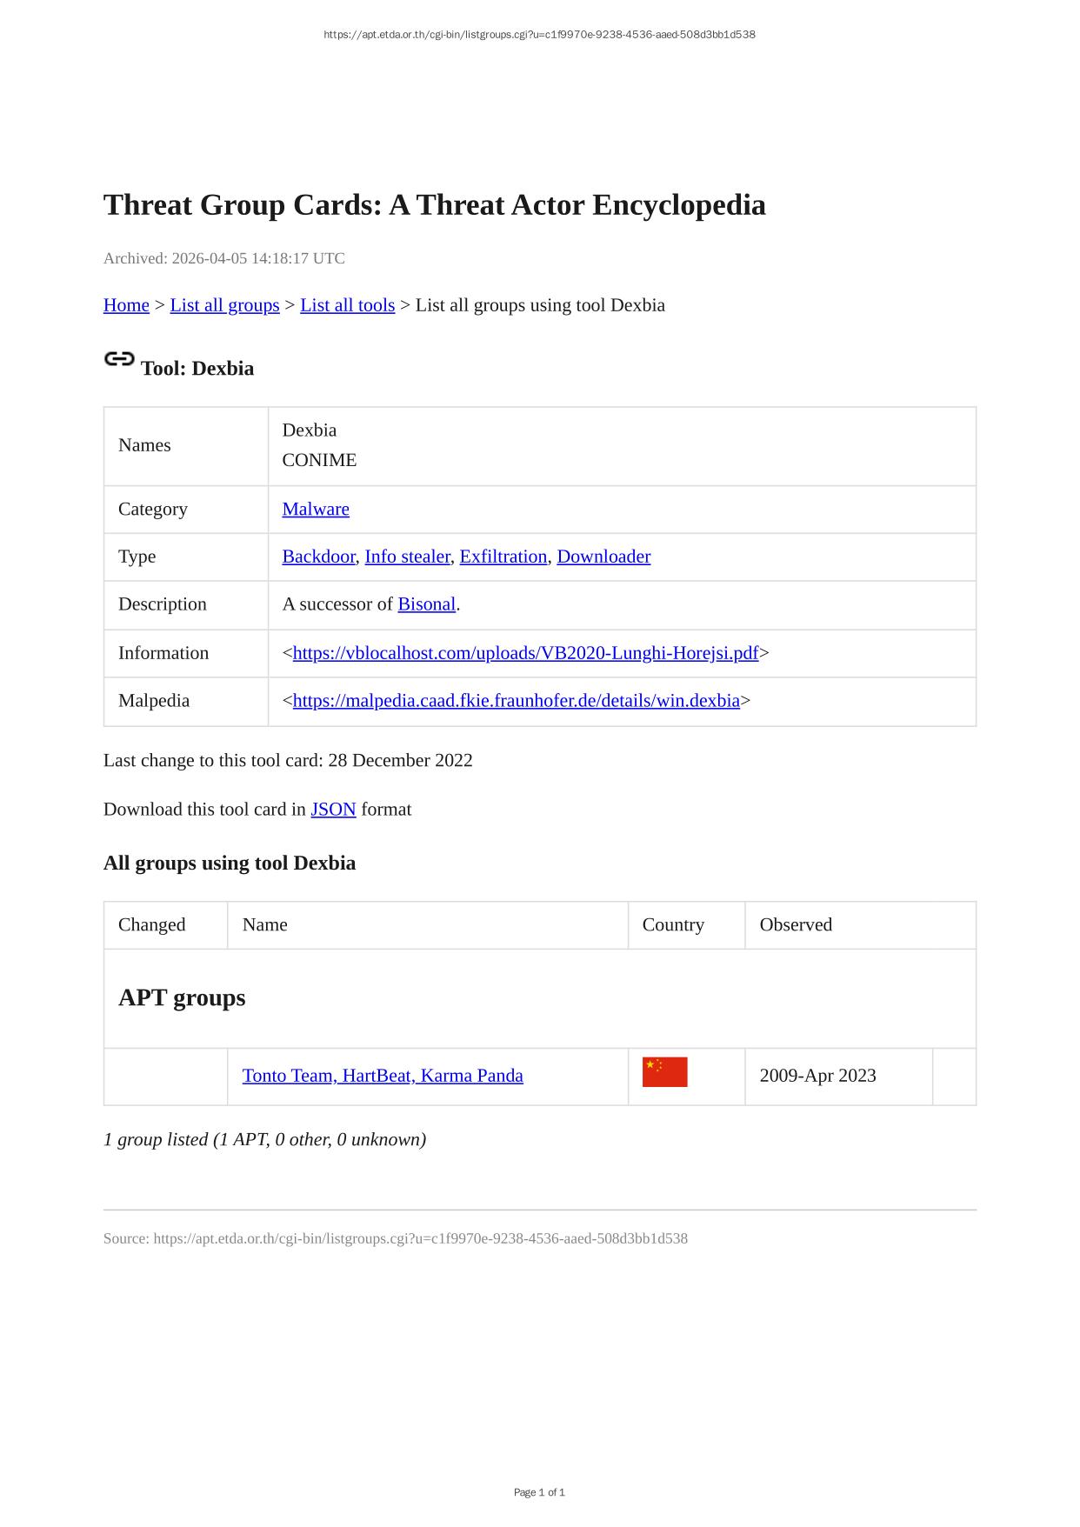
Task: Go to the Home breadcrumb link
Action: click(126, 305)
